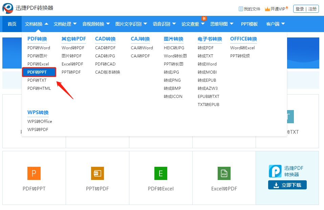Choose 转成ICON image option

(x=173, y=97)
